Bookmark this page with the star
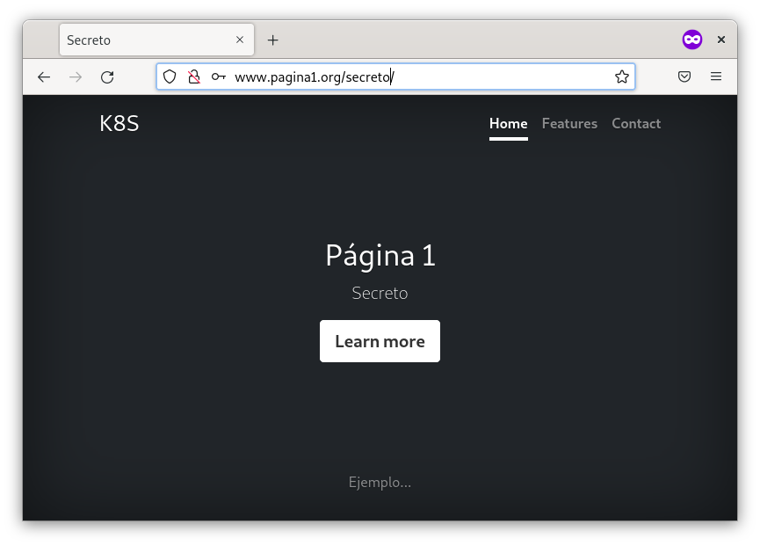760x546 pixels. [x=622, y=77]
